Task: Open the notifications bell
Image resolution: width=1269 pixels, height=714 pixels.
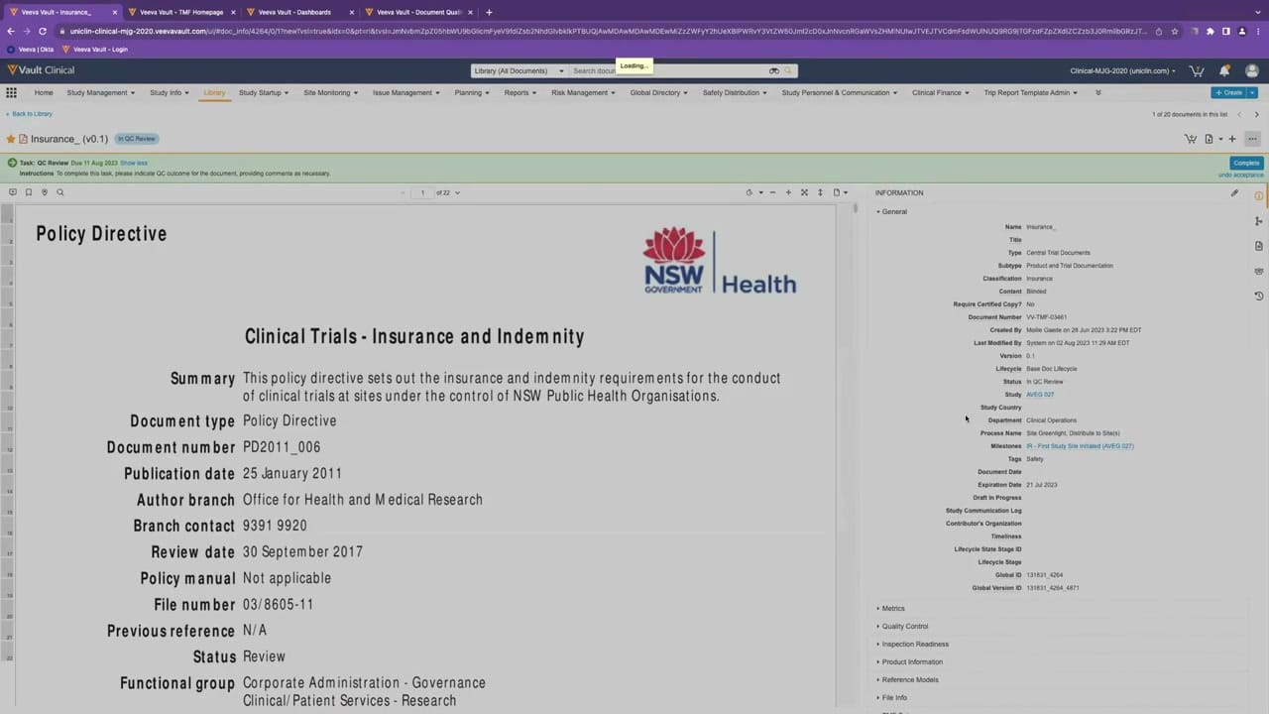Action: (1224, 71)
